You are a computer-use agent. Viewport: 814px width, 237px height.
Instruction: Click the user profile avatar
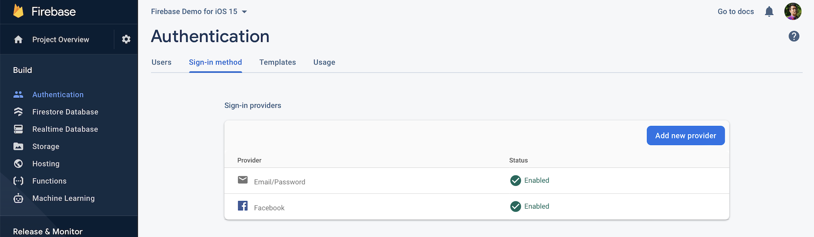pyautogui.click(x=793, y=11)
